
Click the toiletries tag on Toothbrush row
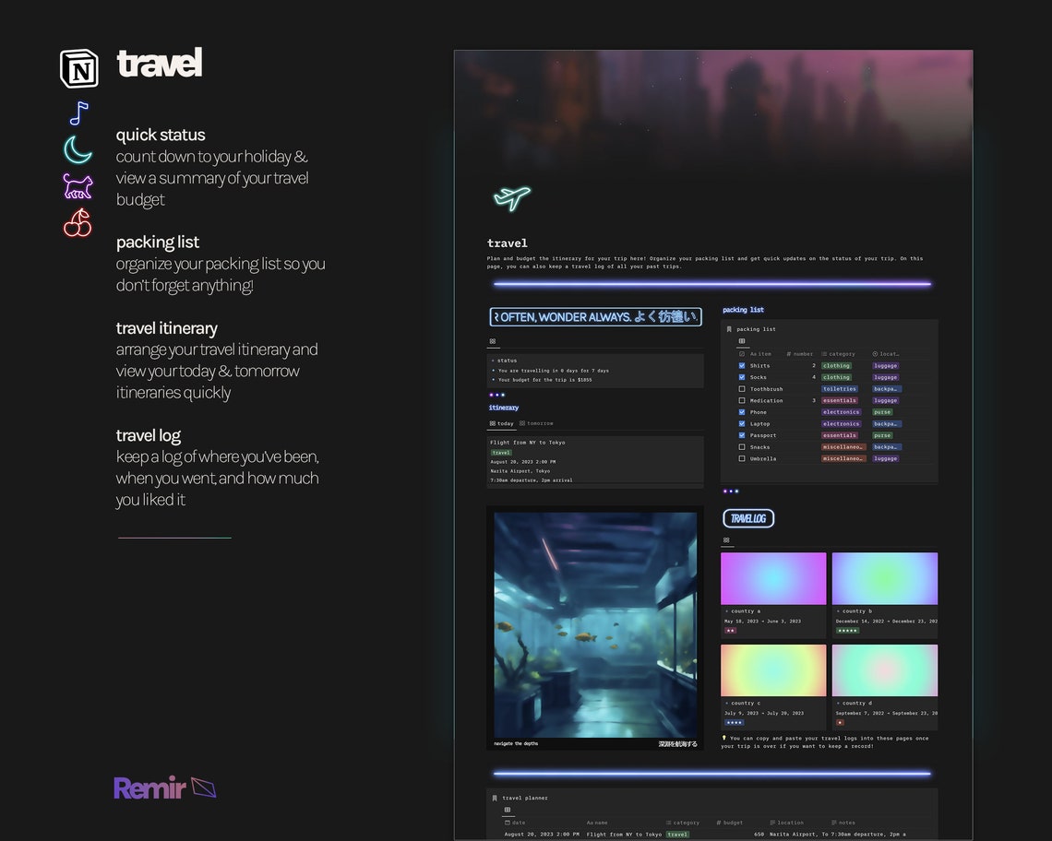point(840,389)
